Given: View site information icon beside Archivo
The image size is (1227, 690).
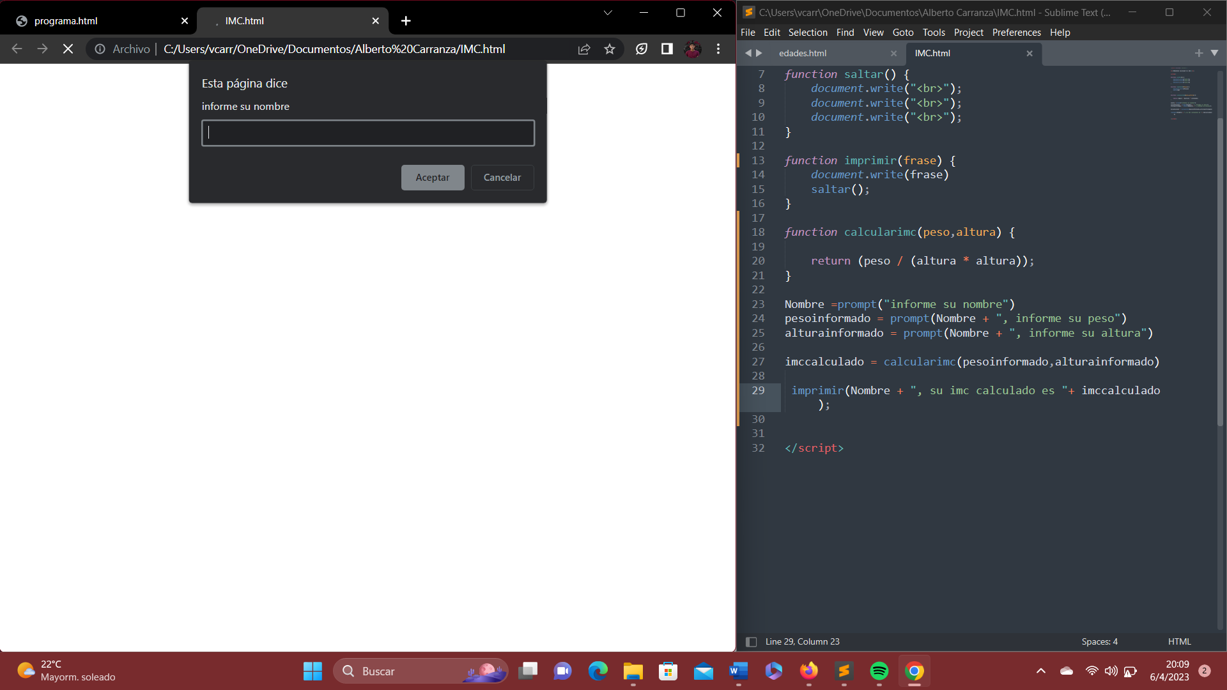Looking at the screenshot, I should tap(100, 49).
